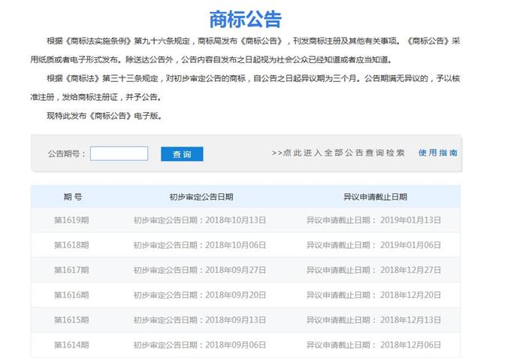
Task: Click the 期号 column header
Action: click(x=73, y=196)
